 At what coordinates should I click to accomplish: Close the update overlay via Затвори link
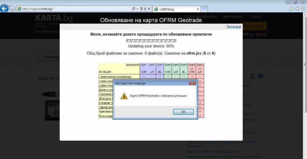tap(234, 27)
